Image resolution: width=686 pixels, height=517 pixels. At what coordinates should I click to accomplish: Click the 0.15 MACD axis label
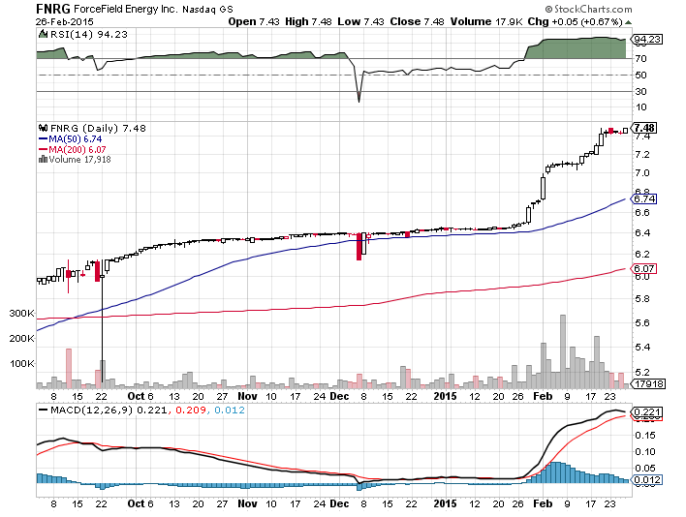pyautogui.click(x=645, y=436)
